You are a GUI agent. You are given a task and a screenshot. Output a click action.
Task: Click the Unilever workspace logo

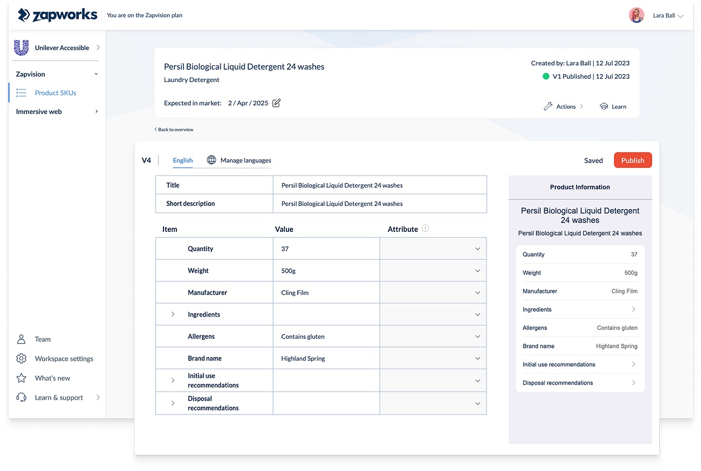[x=21, y=48]
